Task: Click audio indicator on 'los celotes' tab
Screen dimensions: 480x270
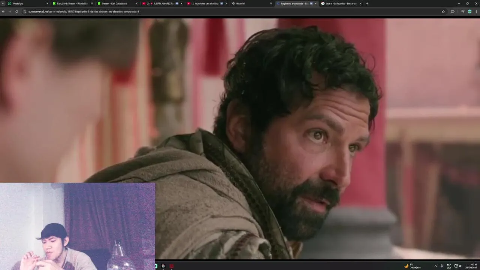Action: coord(222,3)
